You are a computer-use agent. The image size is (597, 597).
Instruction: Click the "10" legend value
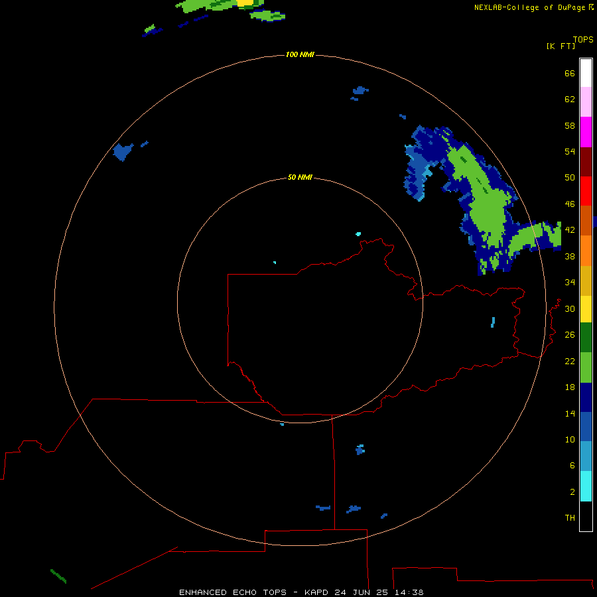(570, 440)
